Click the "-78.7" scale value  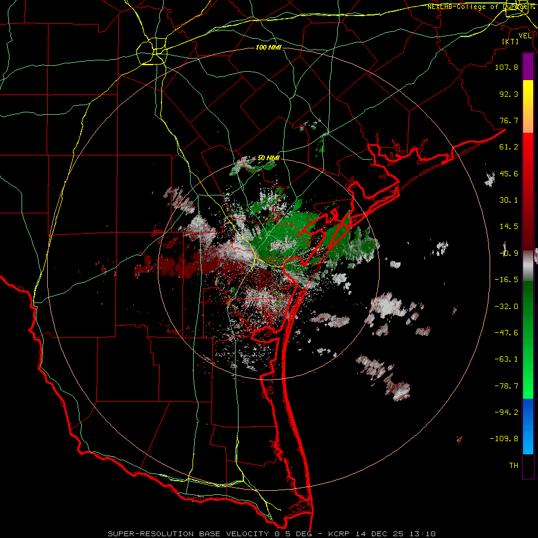point(506,386)
